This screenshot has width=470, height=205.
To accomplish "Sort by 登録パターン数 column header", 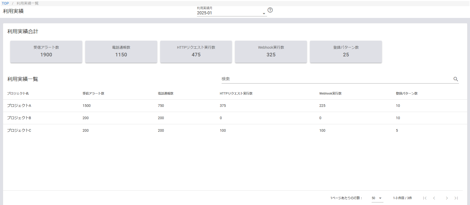I will [x=407, y=94].
